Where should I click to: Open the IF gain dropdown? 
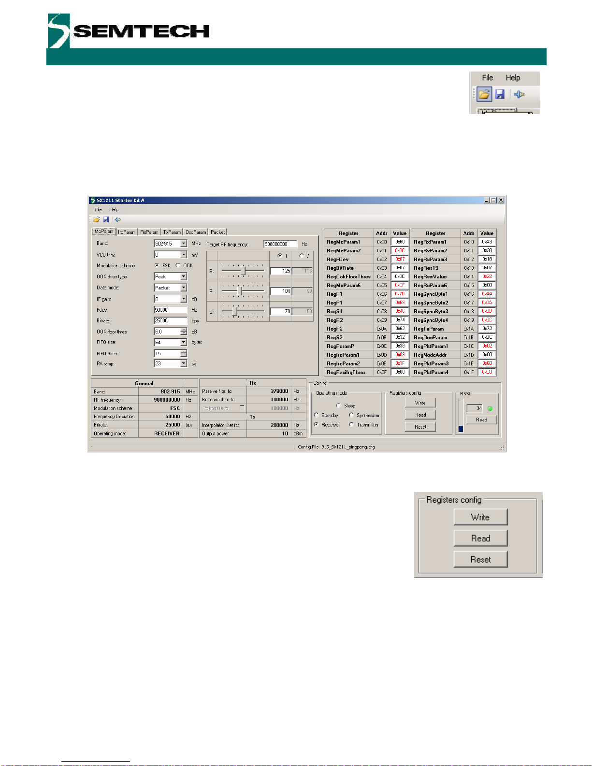(x=184, y=299)
